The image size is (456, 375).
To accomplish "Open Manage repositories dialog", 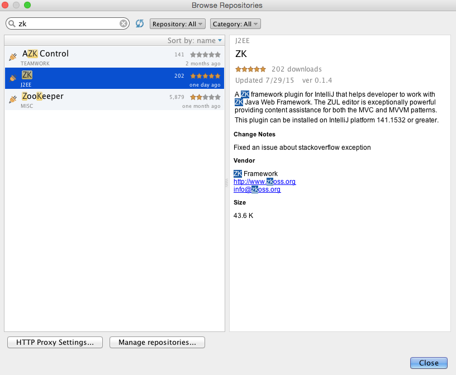I will tap(157, 342).
